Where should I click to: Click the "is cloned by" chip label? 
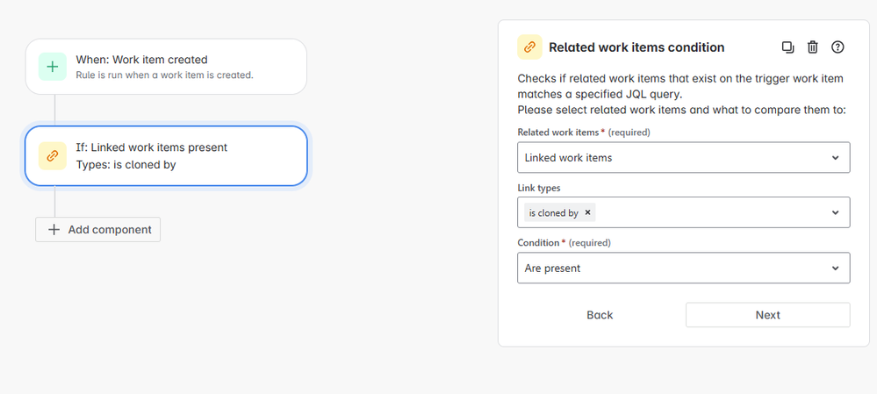(553, 213)
